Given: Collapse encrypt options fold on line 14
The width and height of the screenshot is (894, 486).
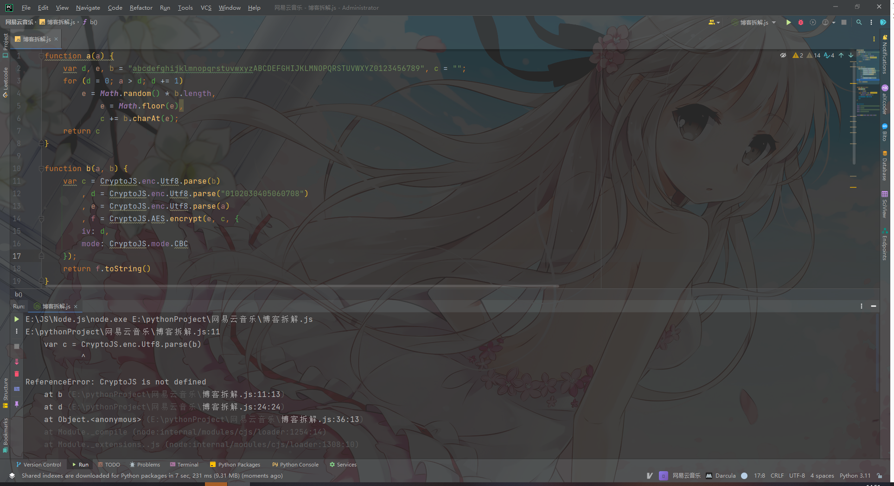Looking at the screenshot, I should click(41, 219).
